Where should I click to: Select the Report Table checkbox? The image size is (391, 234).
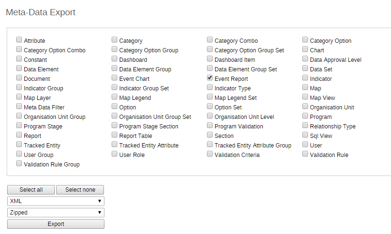tap(114, 135)
